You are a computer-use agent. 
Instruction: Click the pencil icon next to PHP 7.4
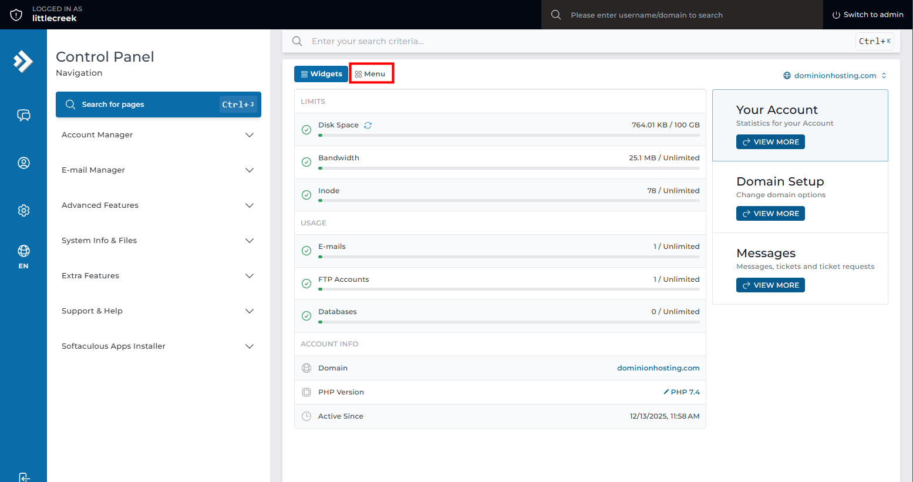(x=666, y=392)
